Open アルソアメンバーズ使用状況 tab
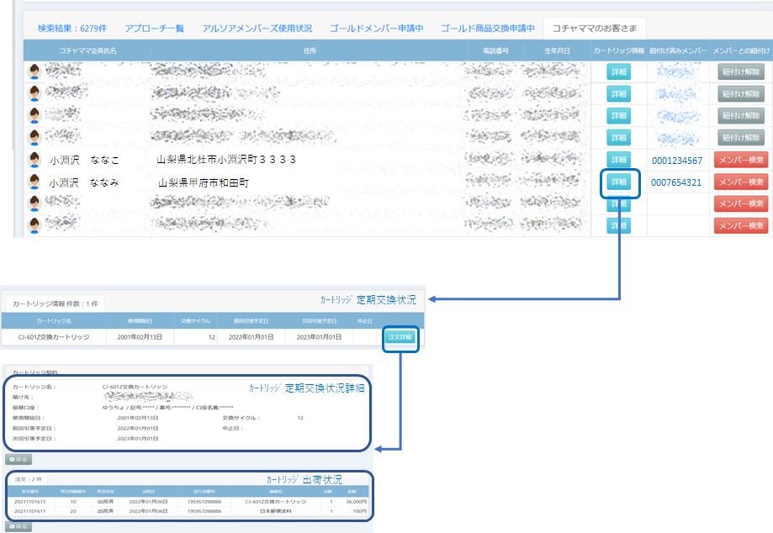Image resolution: width=773 pixels, height=533 pixels. tap(257, 28)
